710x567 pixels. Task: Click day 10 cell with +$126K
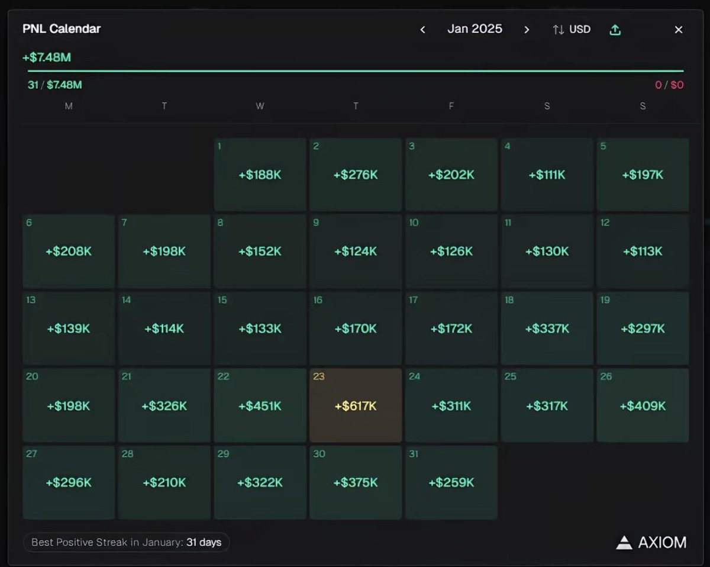click(x=451, y=252)
